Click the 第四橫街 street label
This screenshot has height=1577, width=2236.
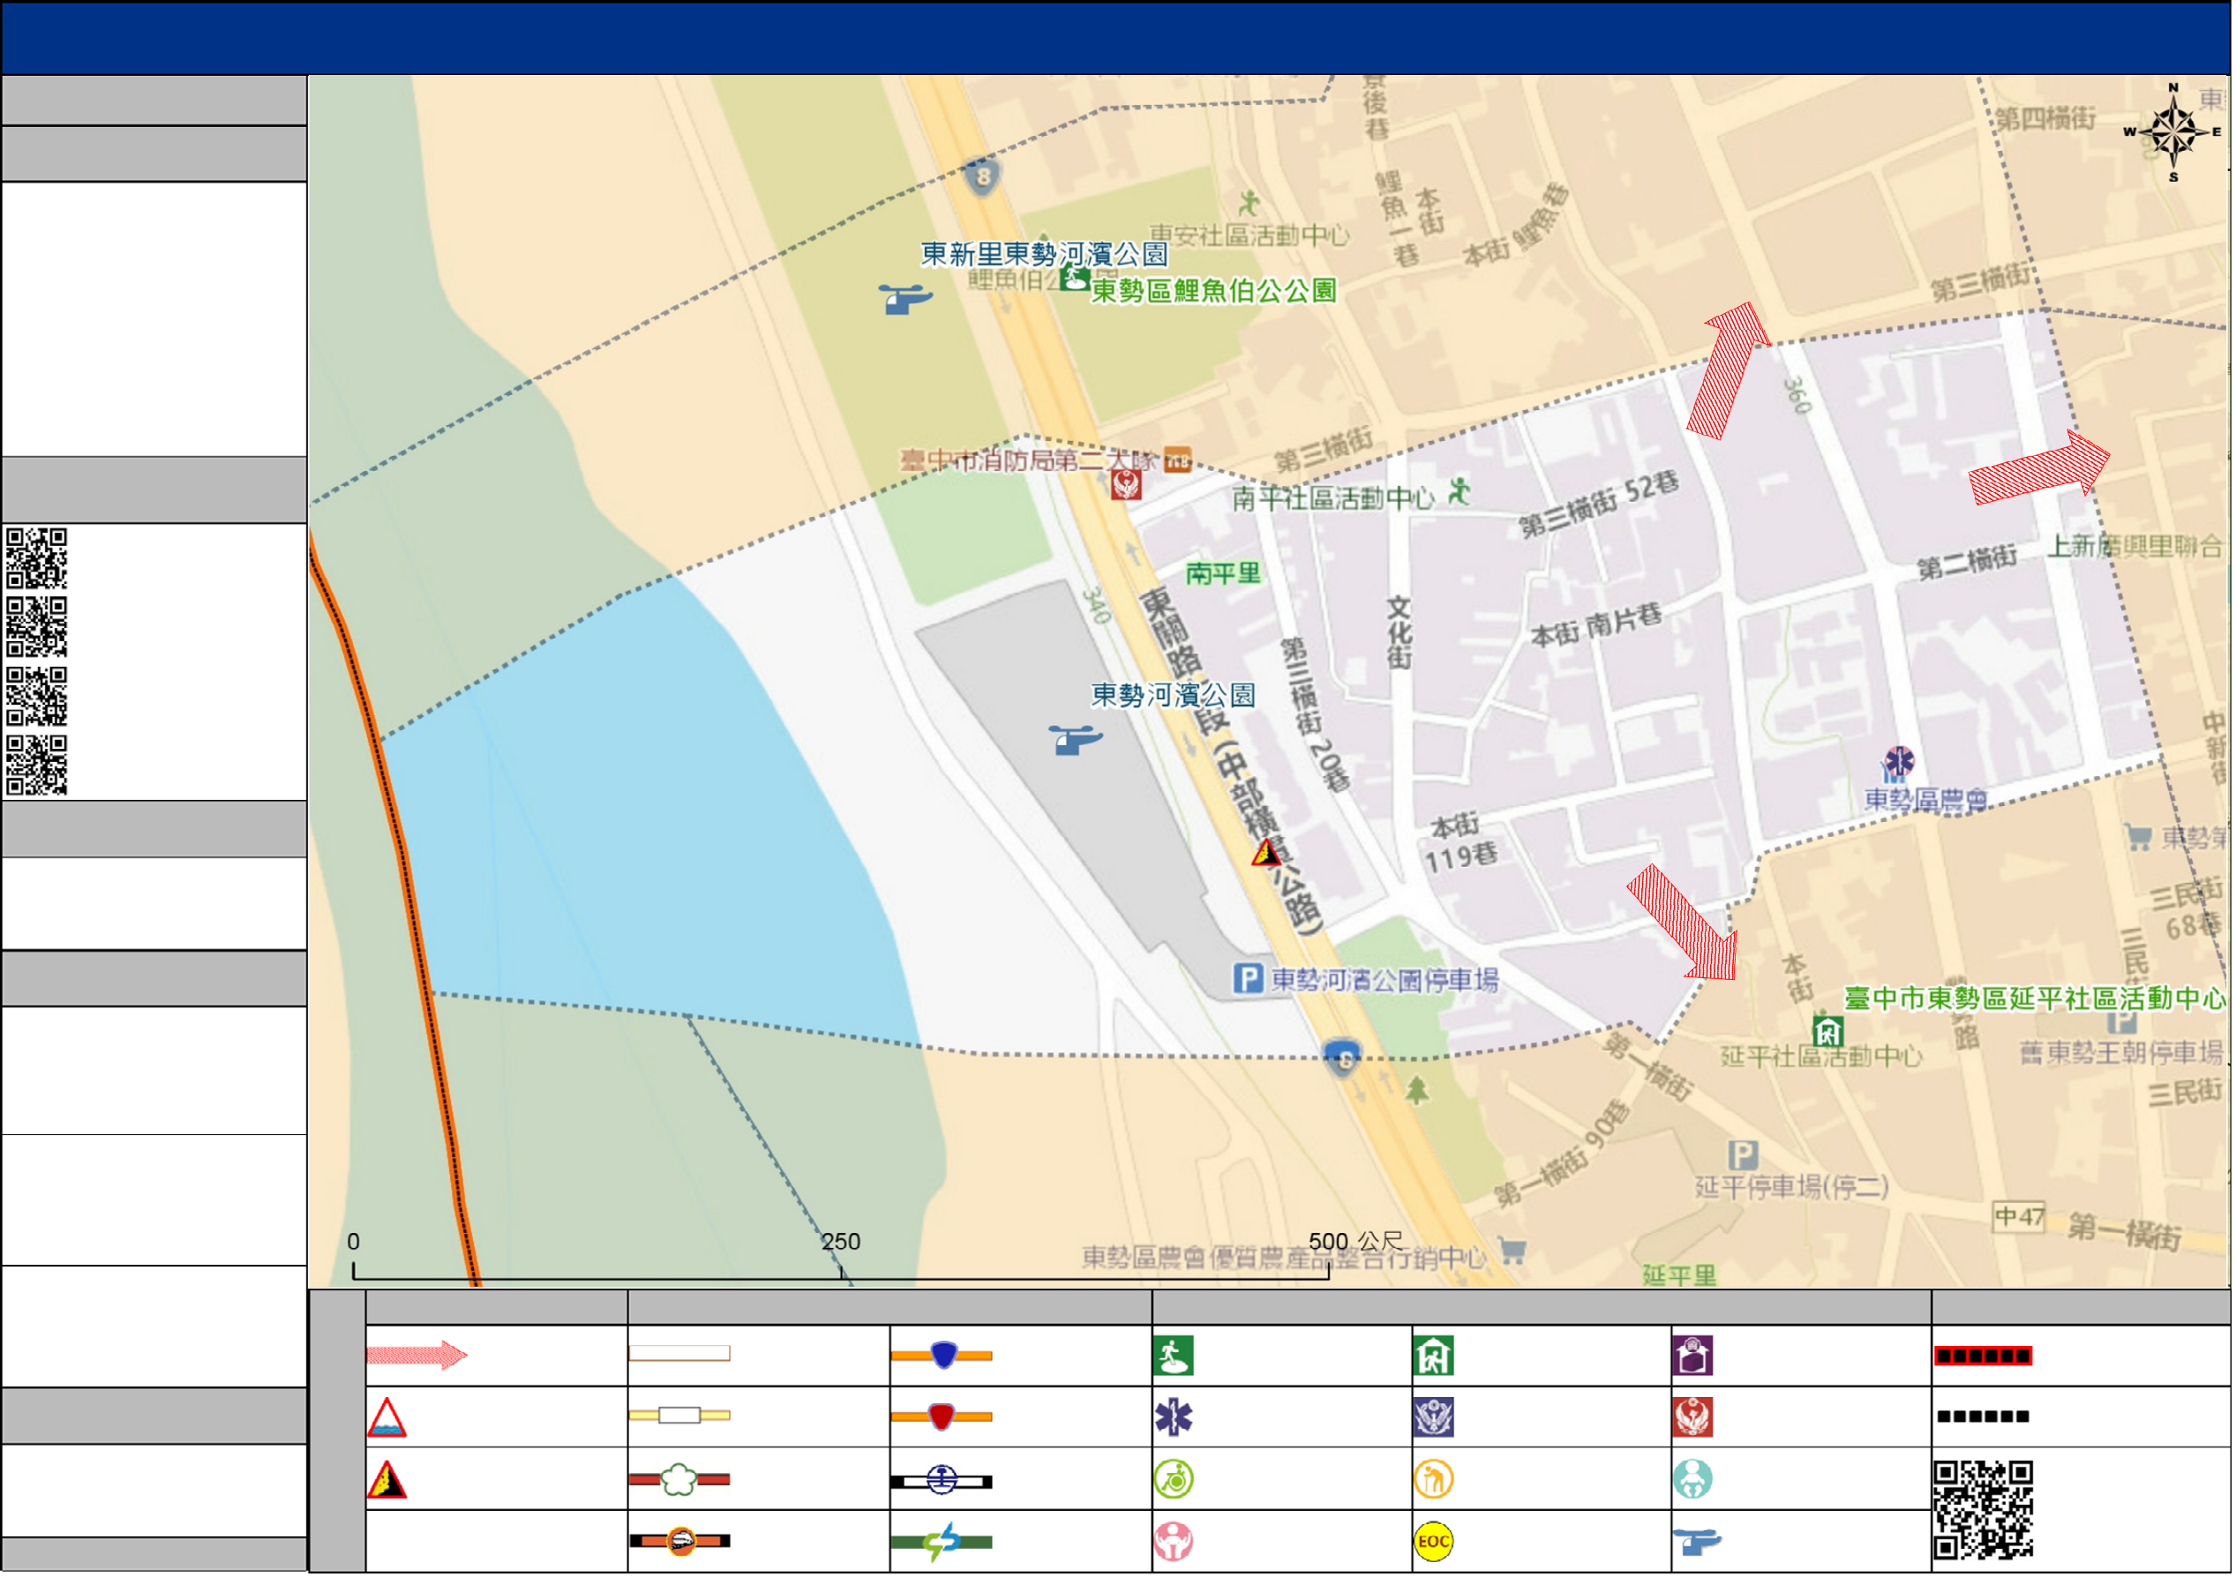(2045, 120)
